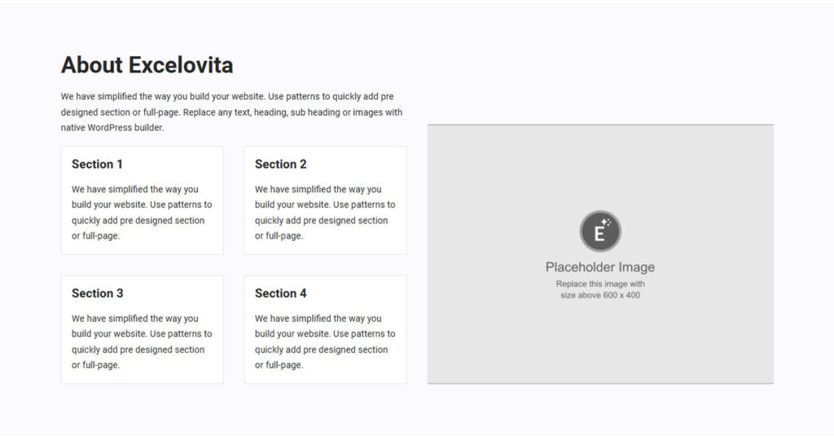Click the 'size above 600 x 400' text
The width and height of the screenshot is (834, 439).
600,295
